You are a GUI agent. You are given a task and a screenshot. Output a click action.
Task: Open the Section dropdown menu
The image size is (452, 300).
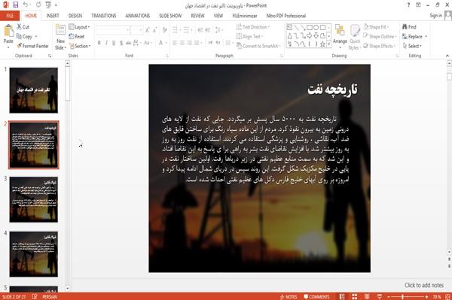tap(80, 46)
